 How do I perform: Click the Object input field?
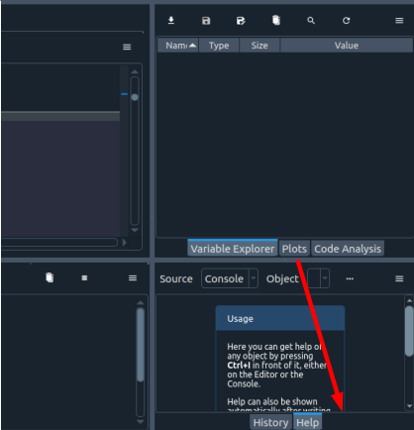coord(314,278)
